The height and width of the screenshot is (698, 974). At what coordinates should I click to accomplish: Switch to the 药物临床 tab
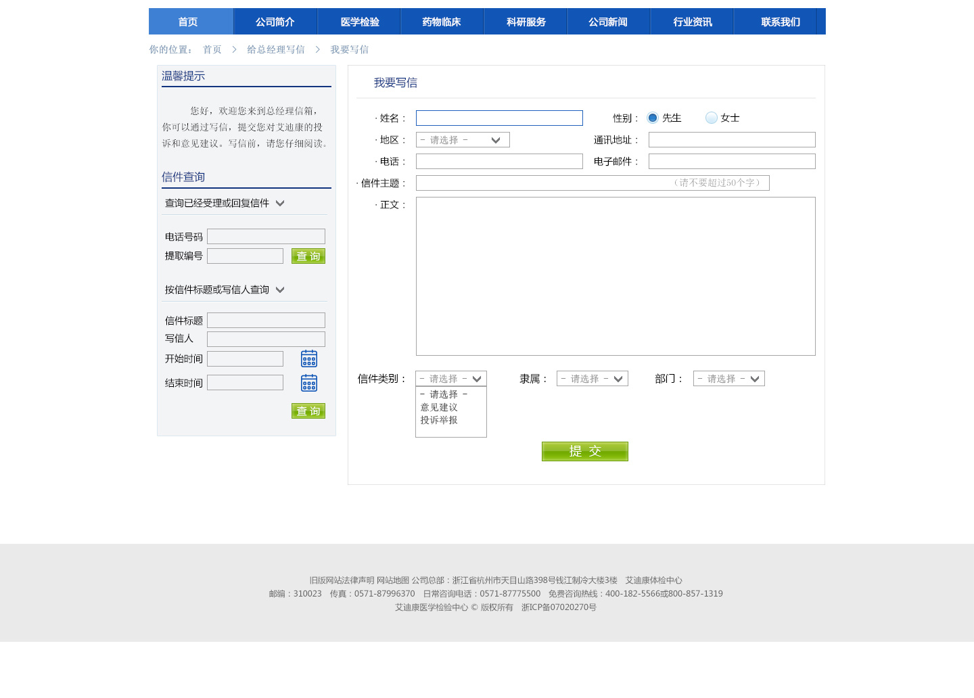pyautogui.click(x=442, y=21)
